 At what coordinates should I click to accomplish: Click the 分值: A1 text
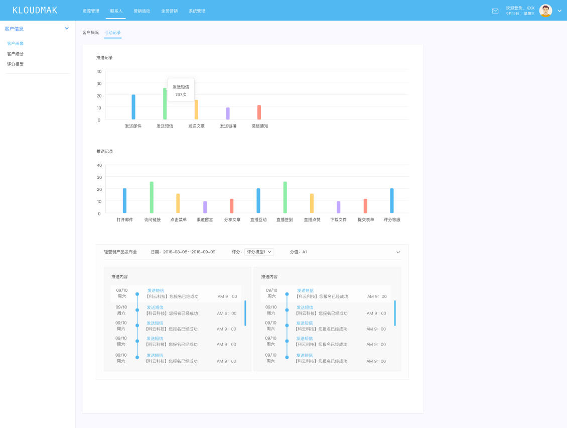pyautogui.click(x=299, y=252)
